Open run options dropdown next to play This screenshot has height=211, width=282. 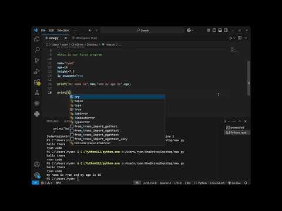[234, 38]
